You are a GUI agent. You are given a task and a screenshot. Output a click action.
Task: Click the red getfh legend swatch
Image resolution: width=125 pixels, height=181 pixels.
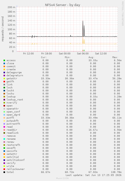tap(4, 82)
